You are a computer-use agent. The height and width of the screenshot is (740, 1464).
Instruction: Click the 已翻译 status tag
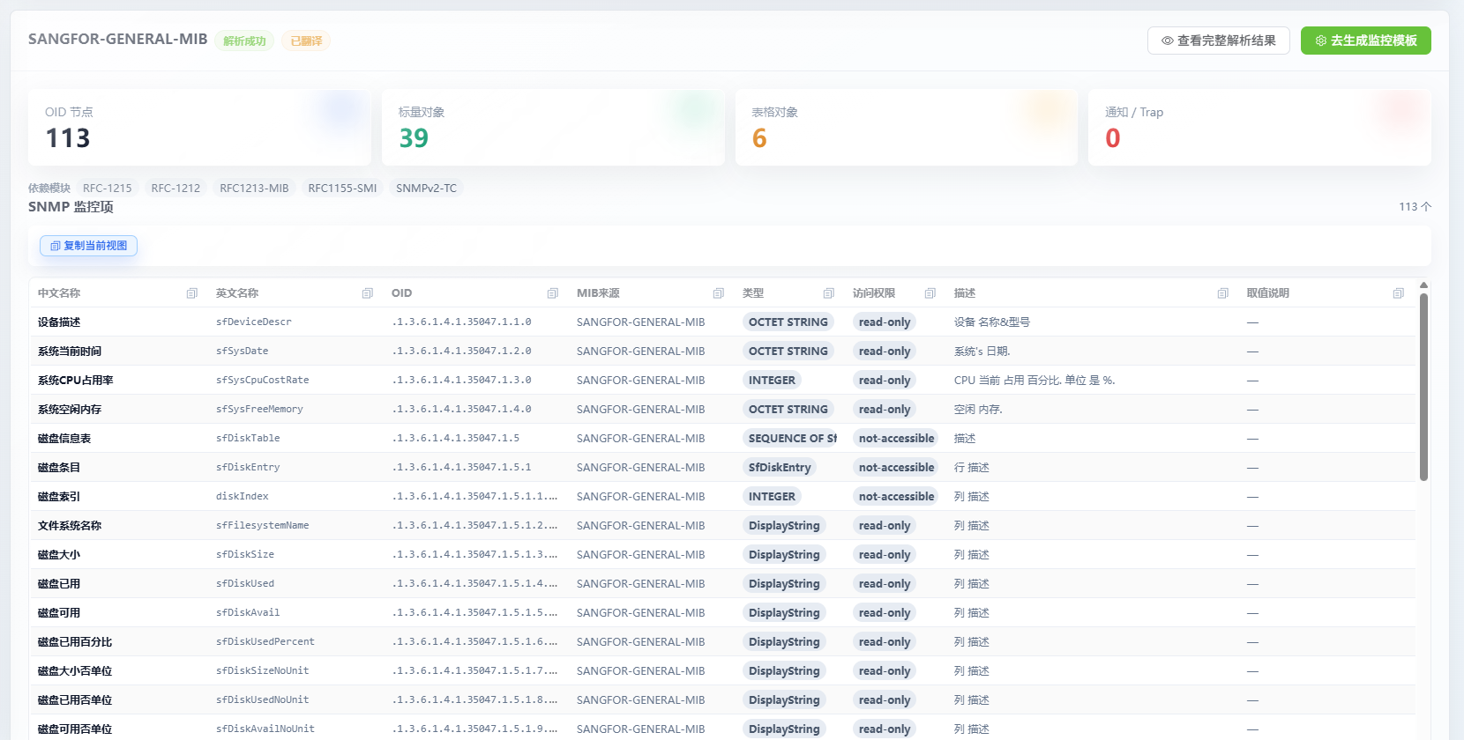pos(306,41)
